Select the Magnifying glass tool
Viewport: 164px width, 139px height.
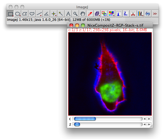pos(75,14)
